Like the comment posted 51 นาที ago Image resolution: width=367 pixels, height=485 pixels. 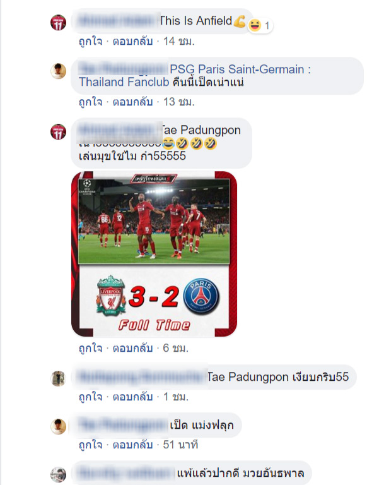click(x=90, y=445)
